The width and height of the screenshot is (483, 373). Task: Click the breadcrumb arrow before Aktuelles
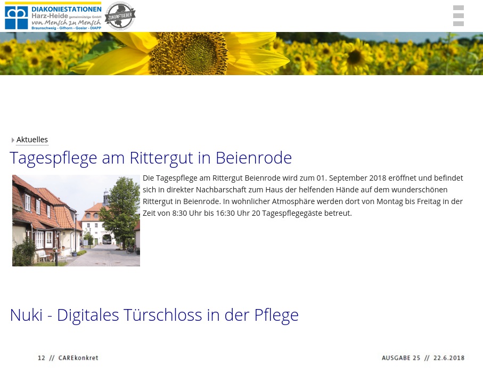coord(13,140)
